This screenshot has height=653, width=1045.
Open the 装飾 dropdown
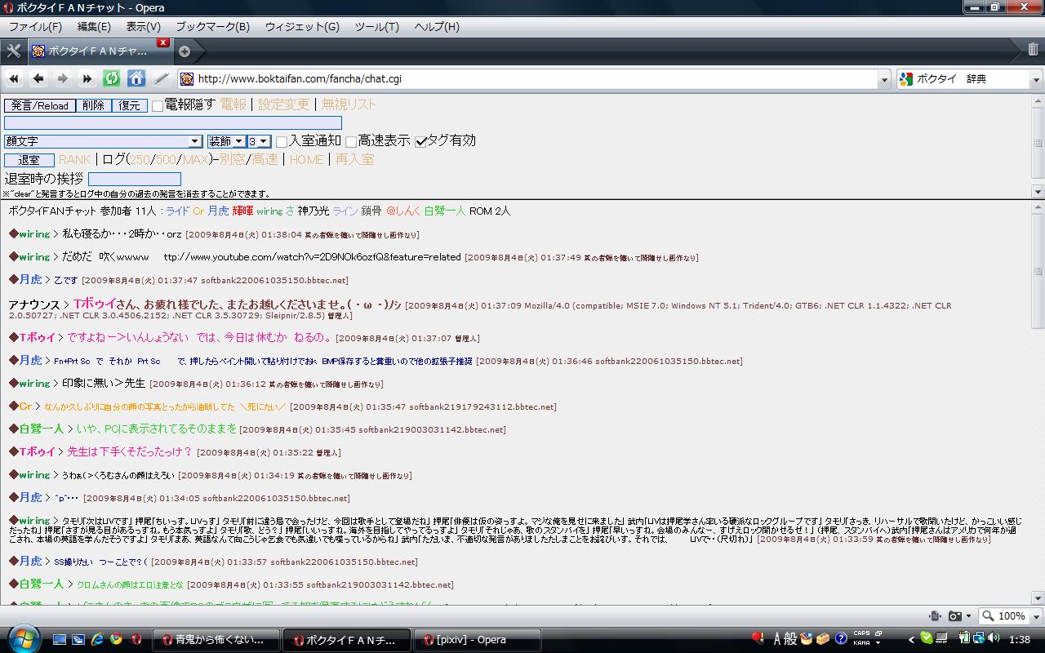tap(225, 141)
